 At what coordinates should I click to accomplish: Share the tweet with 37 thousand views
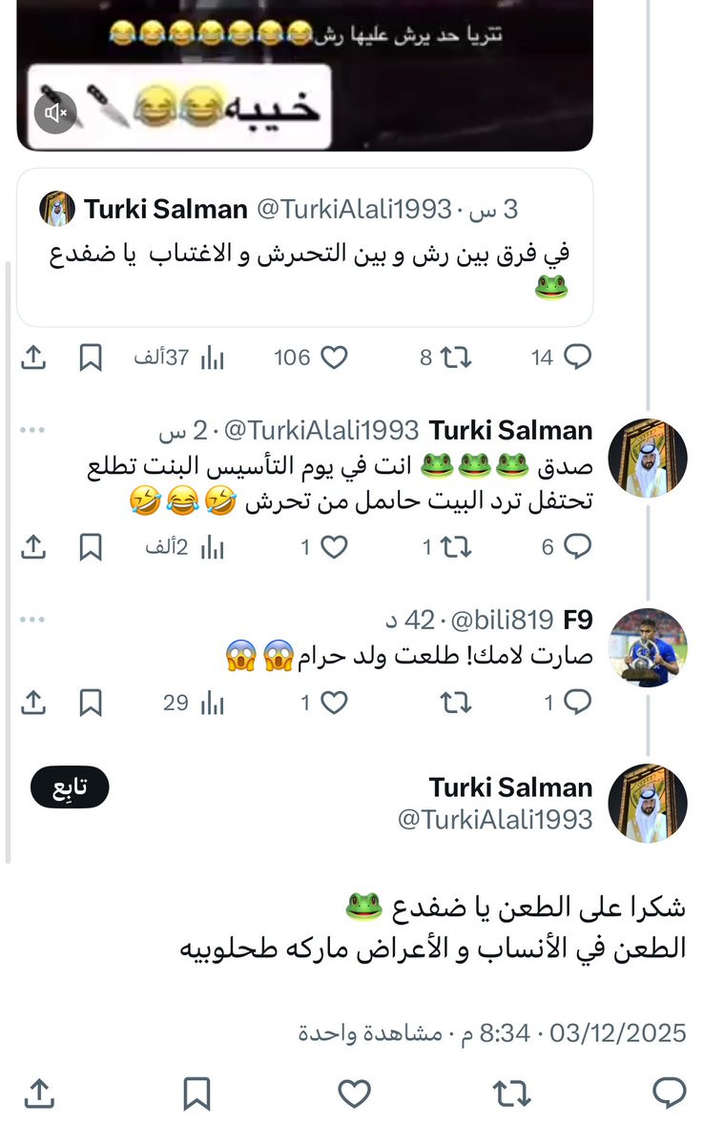click(33, 357)
